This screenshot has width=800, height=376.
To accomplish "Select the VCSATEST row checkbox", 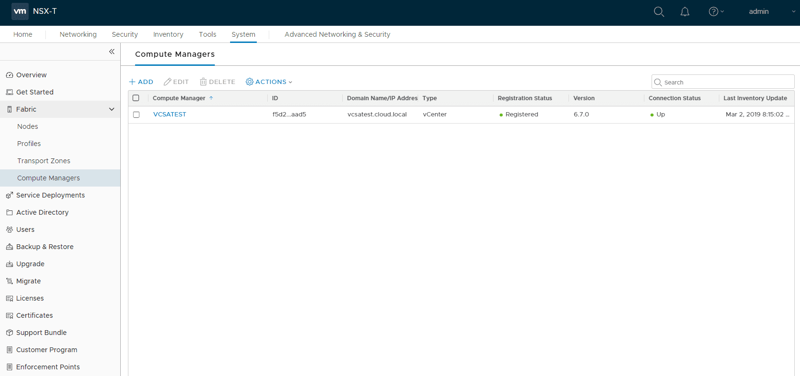I will pos(137,115).
